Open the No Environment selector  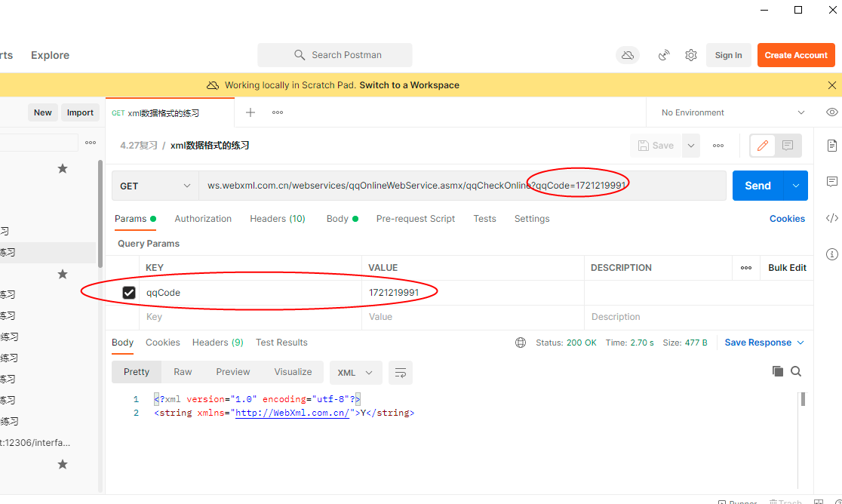click(733, 112)
